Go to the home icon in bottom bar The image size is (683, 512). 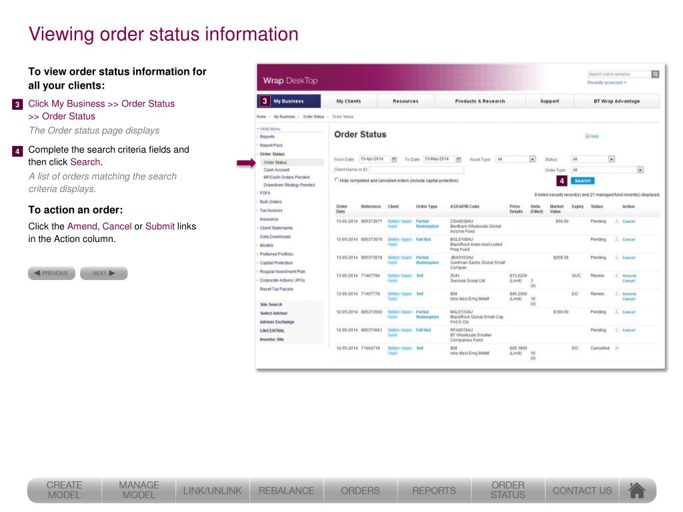637,490
